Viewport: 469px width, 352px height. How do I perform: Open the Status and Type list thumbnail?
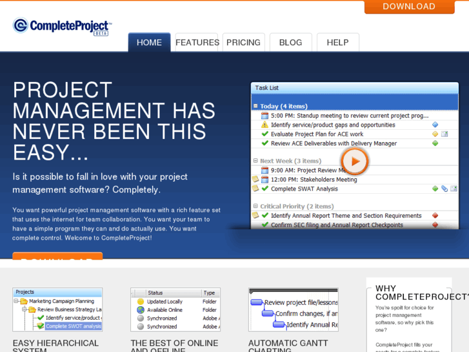coord(175,309)
